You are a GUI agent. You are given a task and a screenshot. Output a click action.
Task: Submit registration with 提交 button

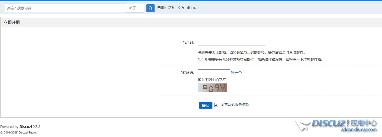click(x=205, y=105)
